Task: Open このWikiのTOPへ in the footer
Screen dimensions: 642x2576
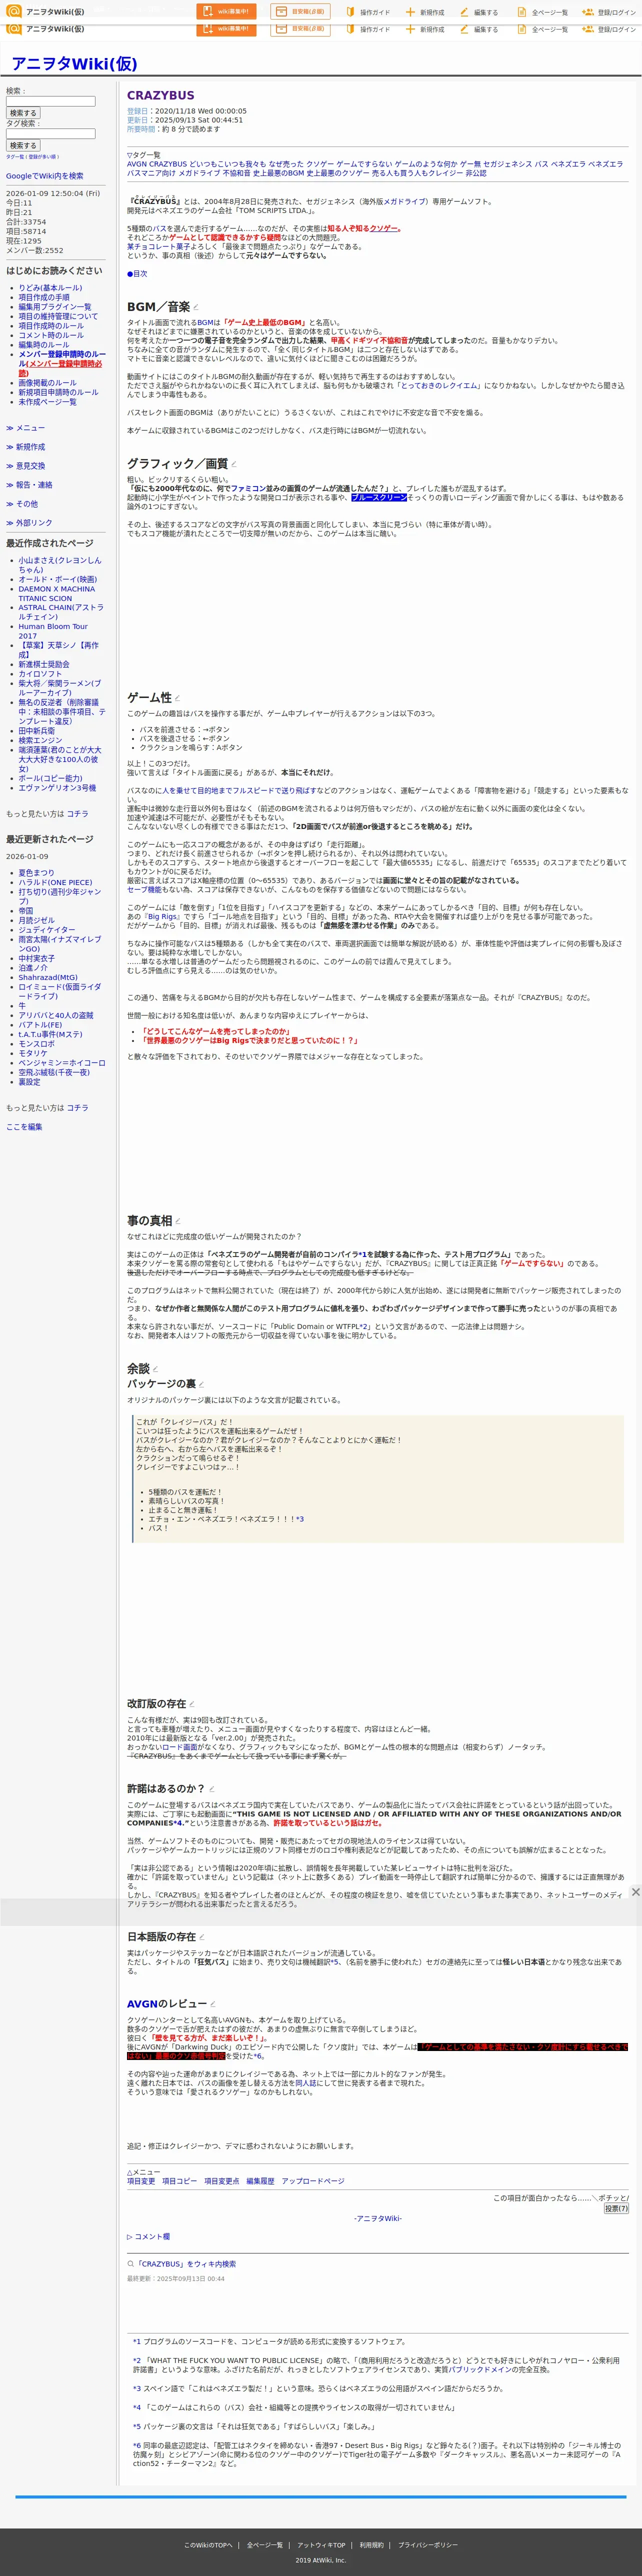Action: [208, 2545]
